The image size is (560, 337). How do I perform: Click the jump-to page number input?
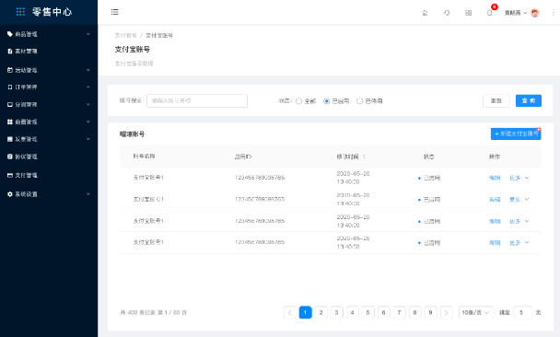[x=523, y=312]
